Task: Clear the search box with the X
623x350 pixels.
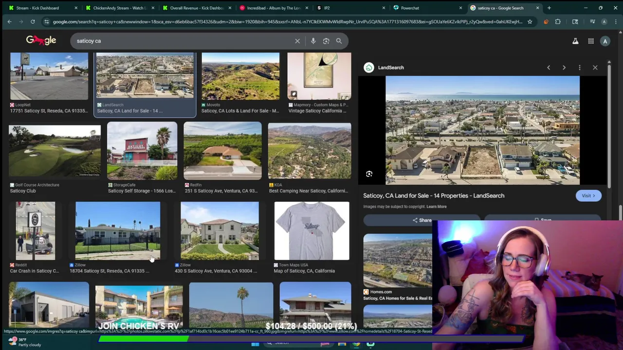Action: tap(297, 41)
